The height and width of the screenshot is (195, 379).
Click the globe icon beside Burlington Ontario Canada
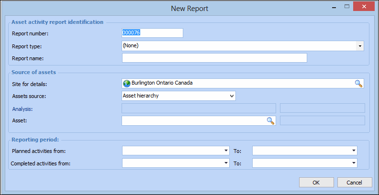point(127,83)
